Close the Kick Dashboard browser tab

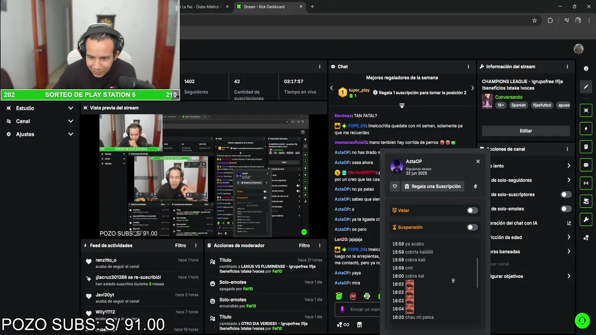(x=301, y=7)
